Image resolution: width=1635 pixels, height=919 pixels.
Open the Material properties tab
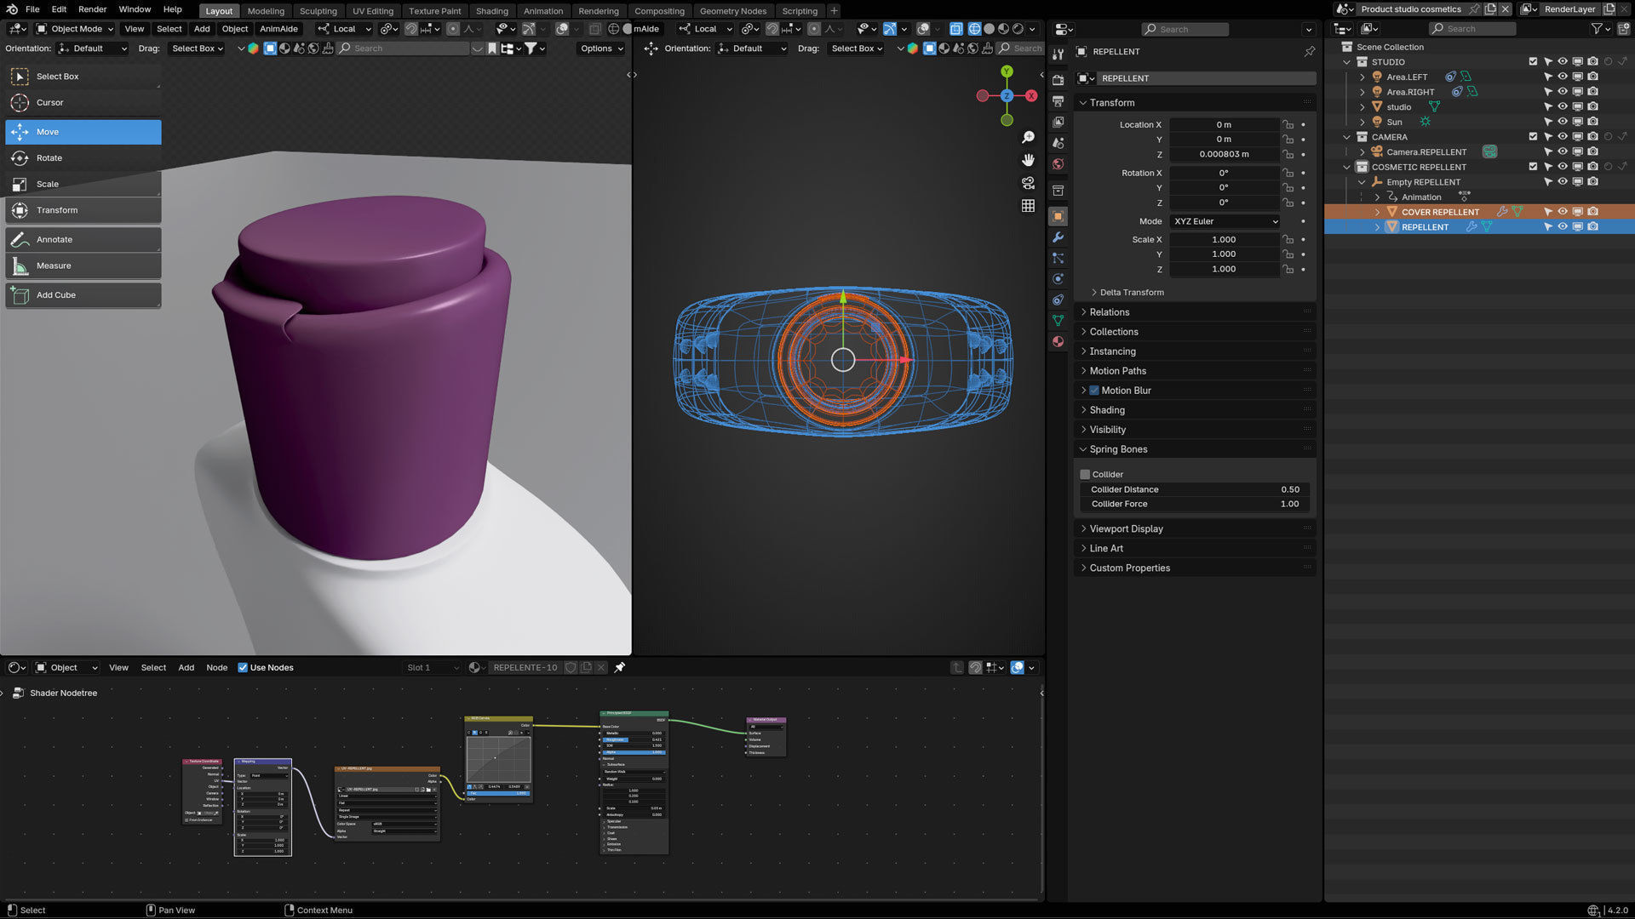(1058, 341)
